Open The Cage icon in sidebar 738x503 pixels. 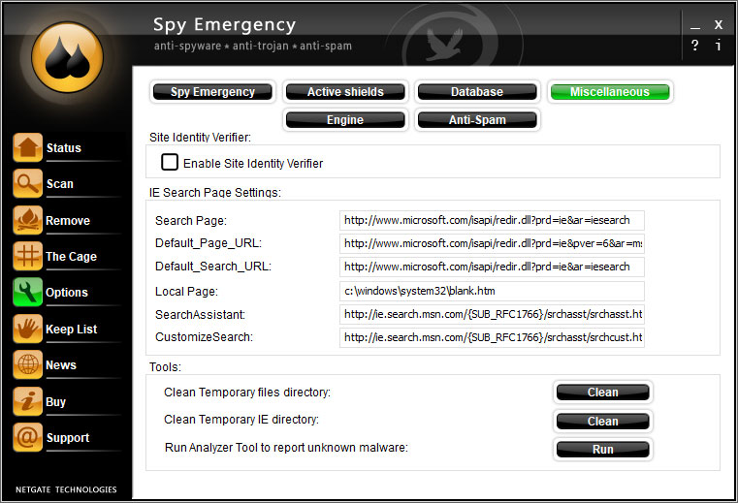[x=27, y=256]
